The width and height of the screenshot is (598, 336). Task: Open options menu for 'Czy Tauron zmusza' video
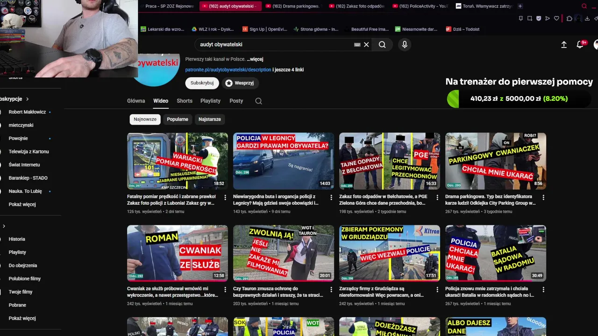[331, 289]
